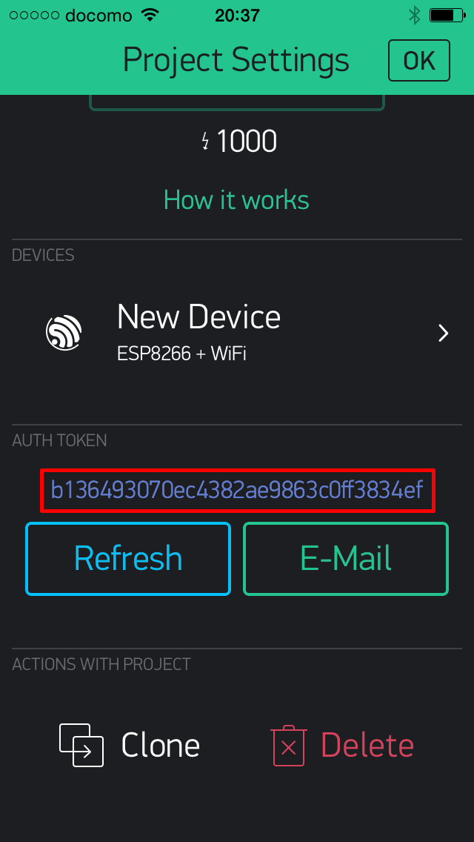
Task: Tap the Clone text label
Action: [x=161, y=746]
